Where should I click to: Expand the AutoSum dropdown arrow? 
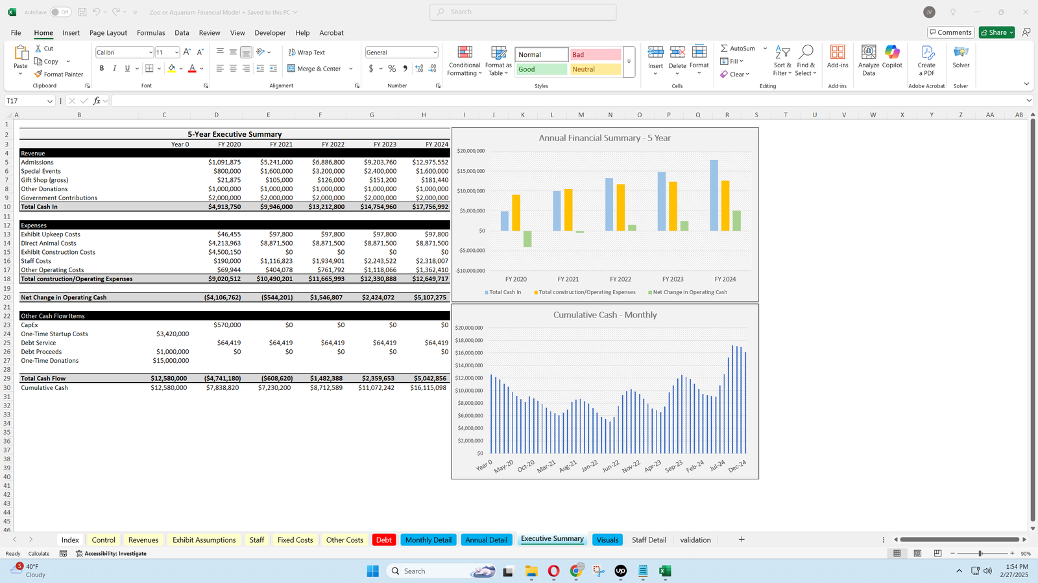tap(765, 49)
